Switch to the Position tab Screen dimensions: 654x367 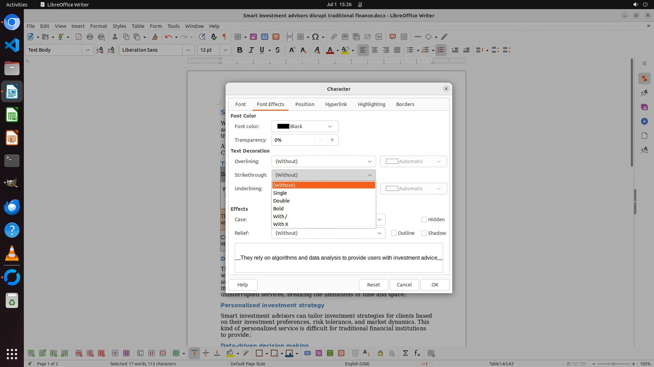pyautogui.click(x=305, y=104)
